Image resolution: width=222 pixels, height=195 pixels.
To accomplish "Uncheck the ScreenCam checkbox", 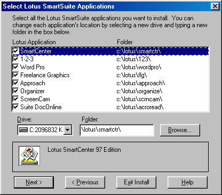I will (15, 99).
